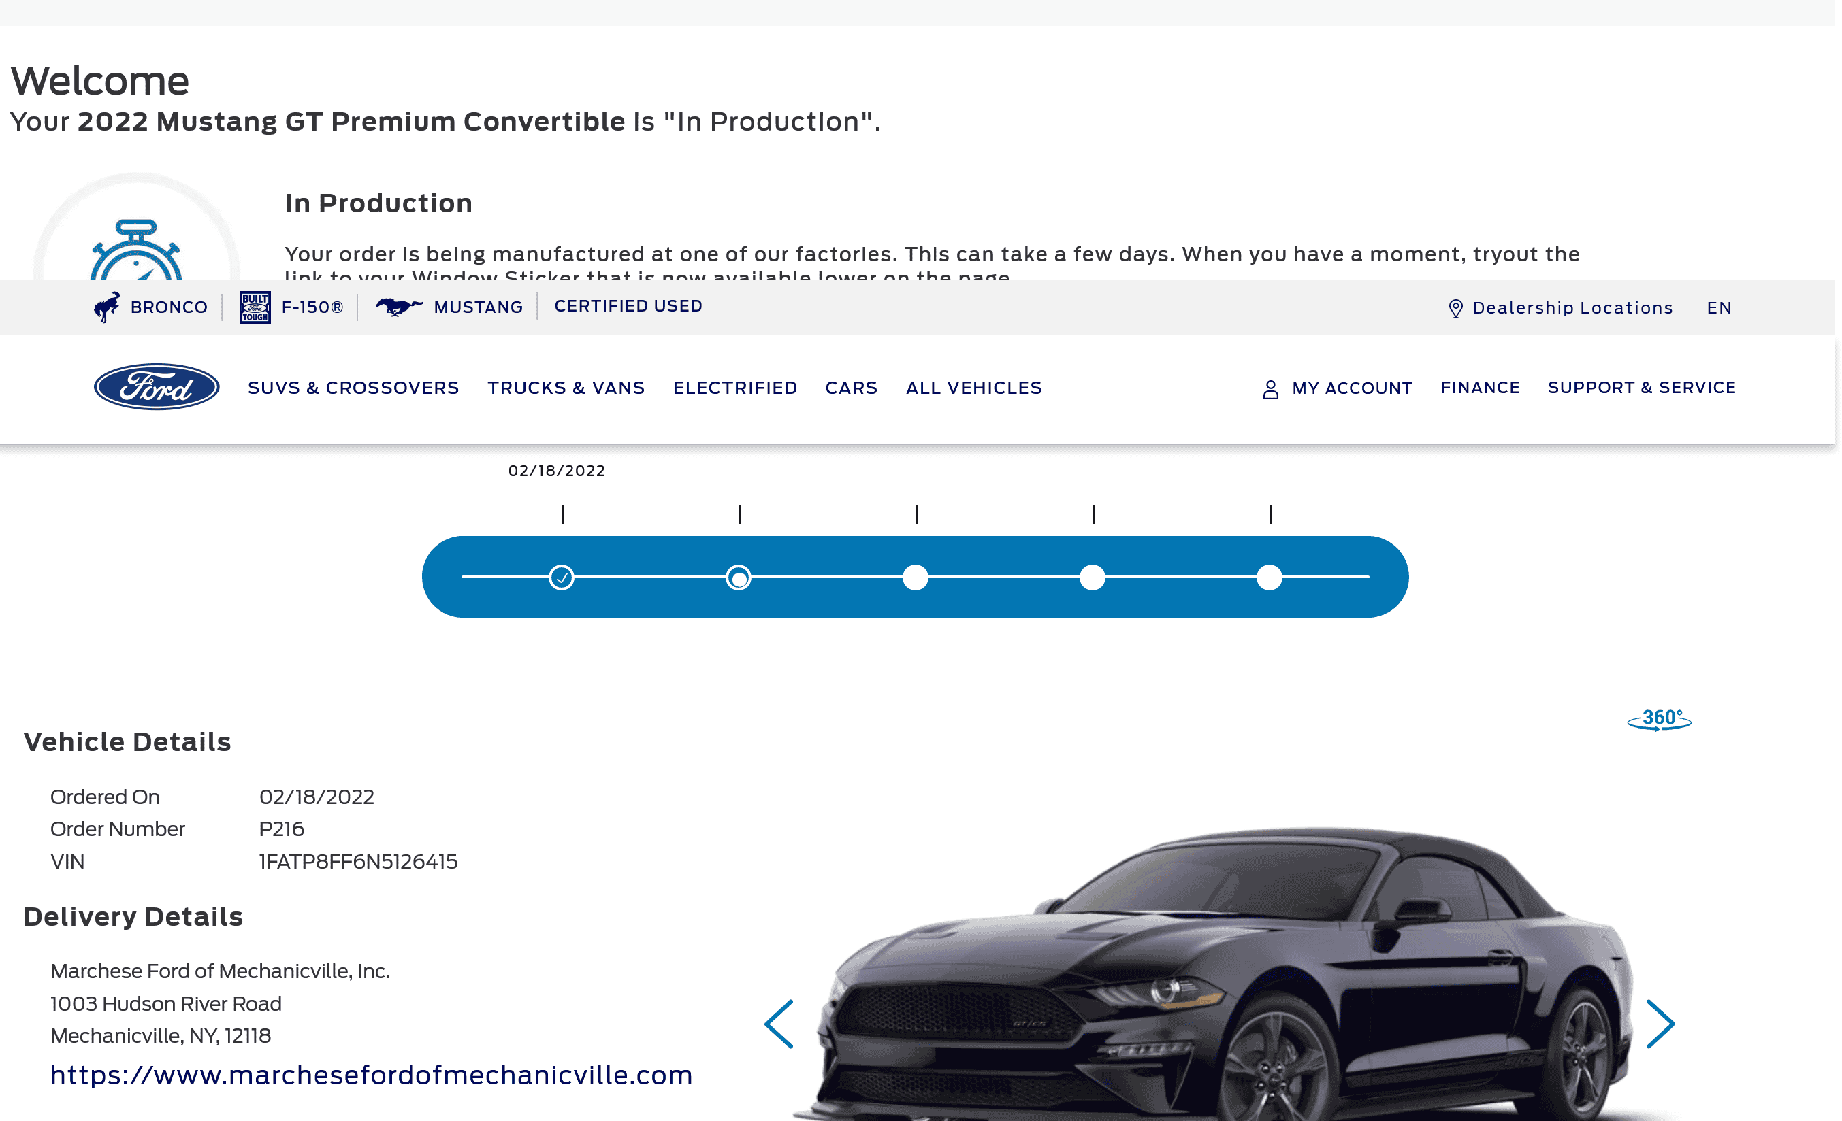Open Dealership Locations

(1572, 307)
